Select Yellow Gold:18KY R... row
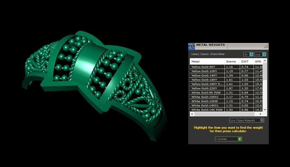 click(x=226, y=84)
